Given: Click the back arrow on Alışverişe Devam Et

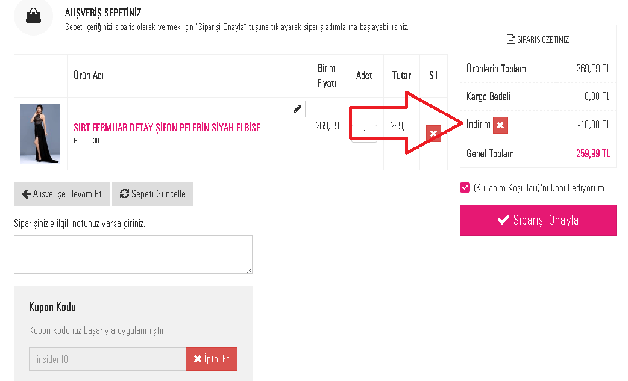Looking at the screenshot, I should [x=27, y=194].
